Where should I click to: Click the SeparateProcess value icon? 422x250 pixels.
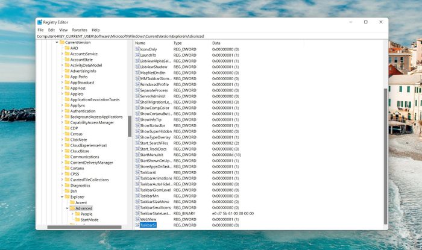click(137, 90)
